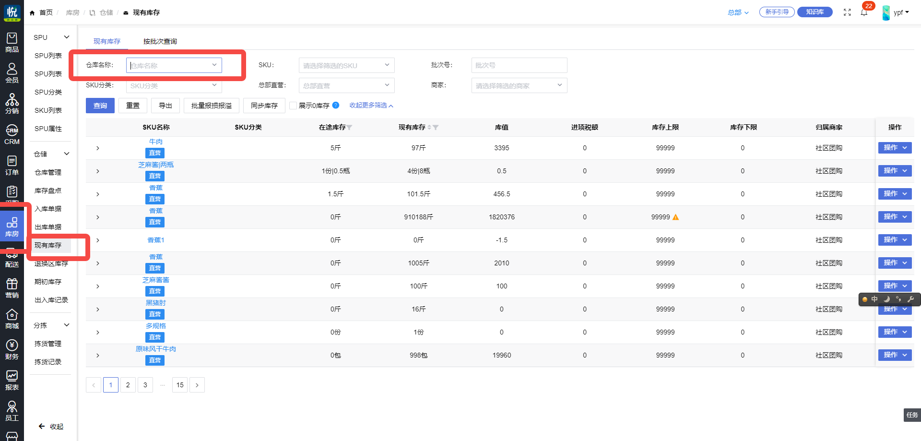Open the 新手引导 button
The width and height of the screenshot is (921, 441).
pyautogui.click(x=777, y=12)
